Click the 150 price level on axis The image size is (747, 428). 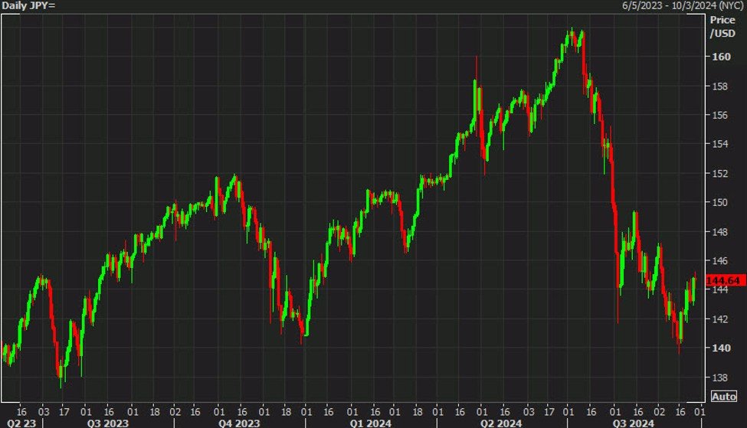click(x=721, y=202)
